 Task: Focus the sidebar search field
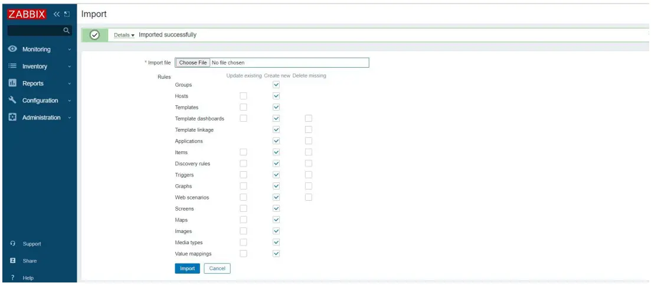coord(40,30)
